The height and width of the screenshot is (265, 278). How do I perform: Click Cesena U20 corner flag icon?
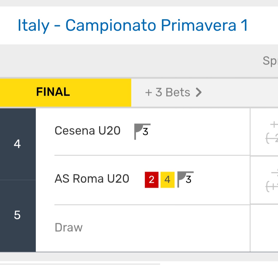pyautogui.click(x=142, y=132)
